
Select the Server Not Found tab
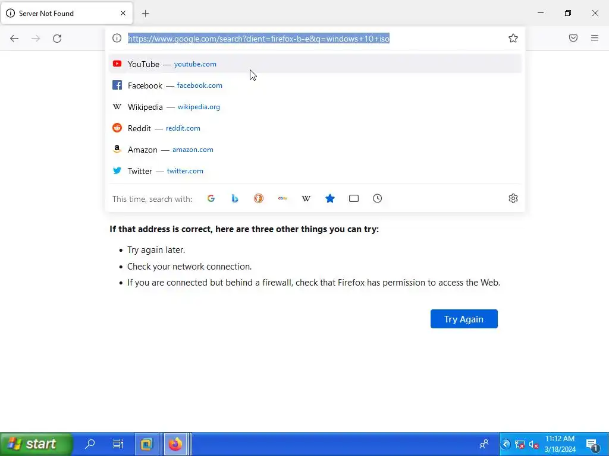67,13
